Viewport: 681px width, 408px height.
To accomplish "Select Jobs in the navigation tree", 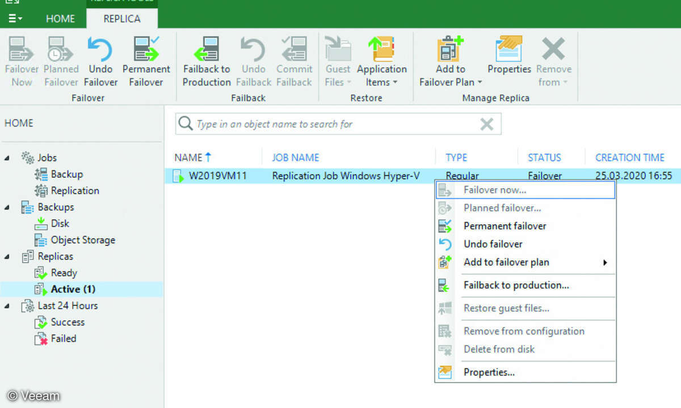I will click(x=47, y=158).
